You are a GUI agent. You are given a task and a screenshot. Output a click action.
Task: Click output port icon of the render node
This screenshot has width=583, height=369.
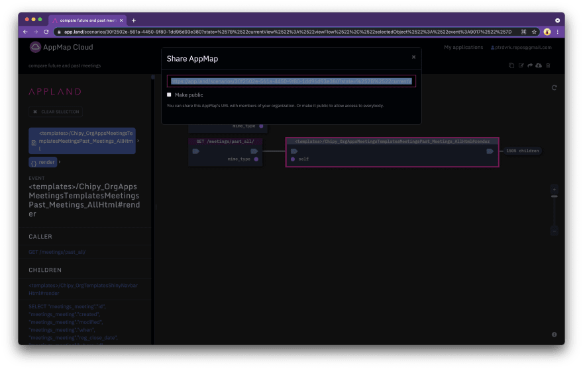click(x=490, y=151)
